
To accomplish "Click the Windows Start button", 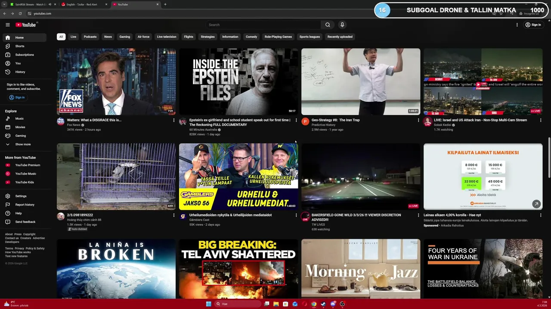I will tap(208, 304).
